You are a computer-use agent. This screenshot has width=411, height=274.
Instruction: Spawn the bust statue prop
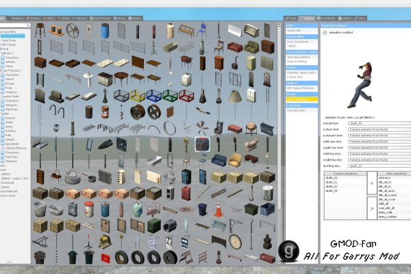tap(267, 242)
